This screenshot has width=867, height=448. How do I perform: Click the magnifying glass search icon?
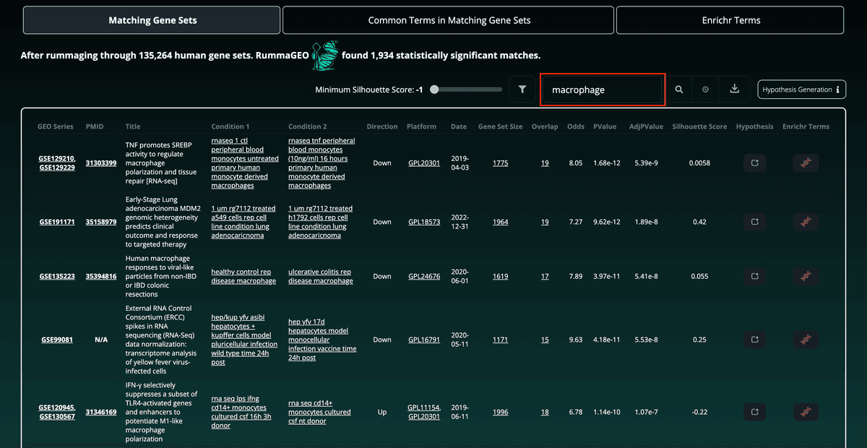click(679, 90)
